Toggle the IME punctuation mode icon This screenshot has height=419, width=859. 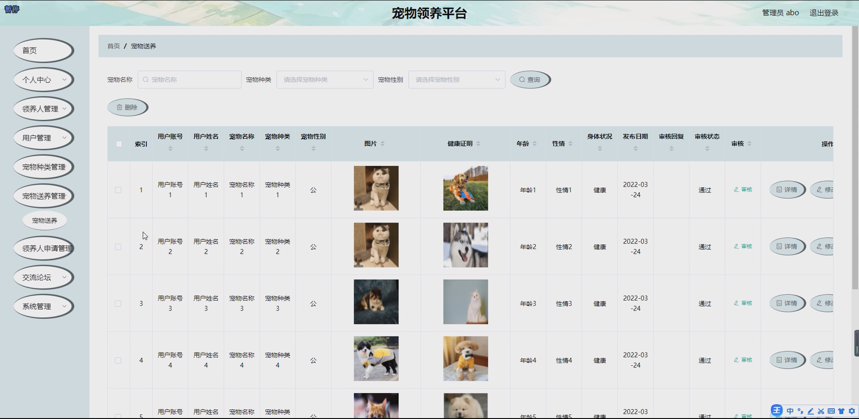(x=800, y=411)
